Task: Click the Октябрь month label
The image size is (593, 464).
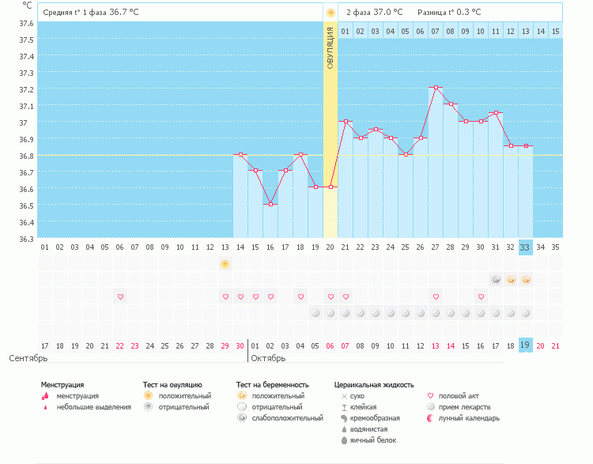Action: click(267, 358)
